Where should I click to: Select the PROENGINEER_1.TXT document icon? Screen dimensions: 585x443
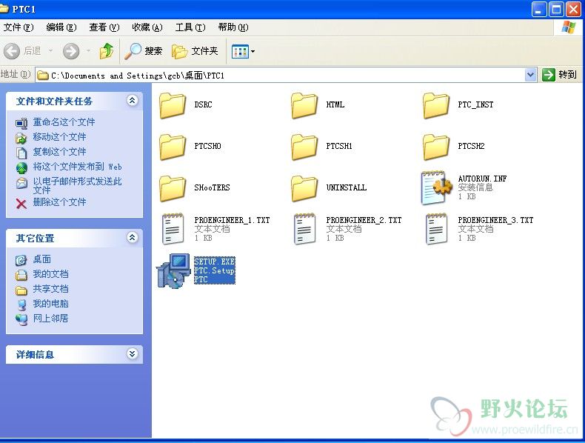(x=173, y=229)
